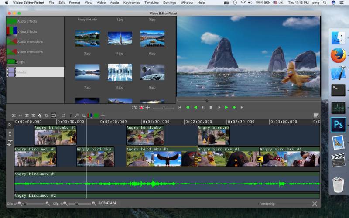Click Clip H zoom in magnifier

point(94,204)
